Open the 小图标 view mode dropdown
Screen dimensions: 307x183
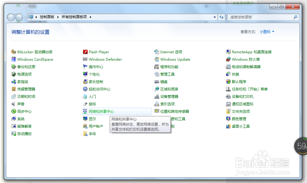(267, 32)
